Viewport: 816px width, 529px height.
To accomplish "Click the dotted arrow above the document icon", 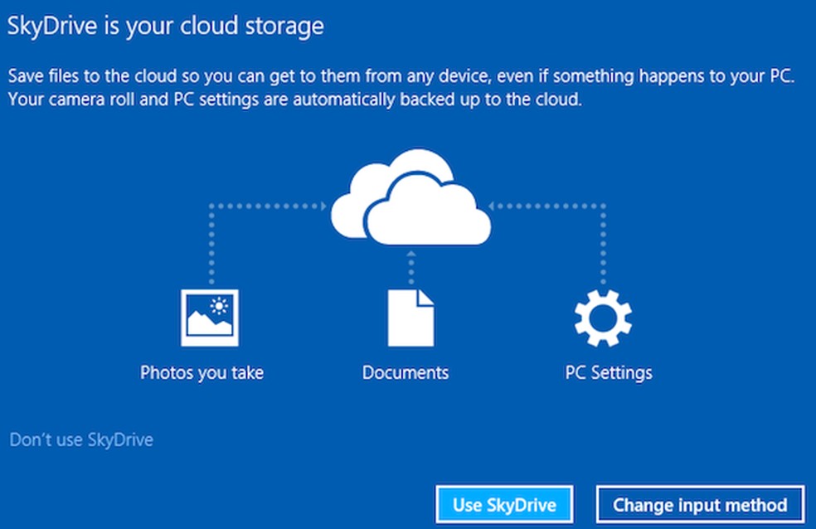I will point(410,265).
